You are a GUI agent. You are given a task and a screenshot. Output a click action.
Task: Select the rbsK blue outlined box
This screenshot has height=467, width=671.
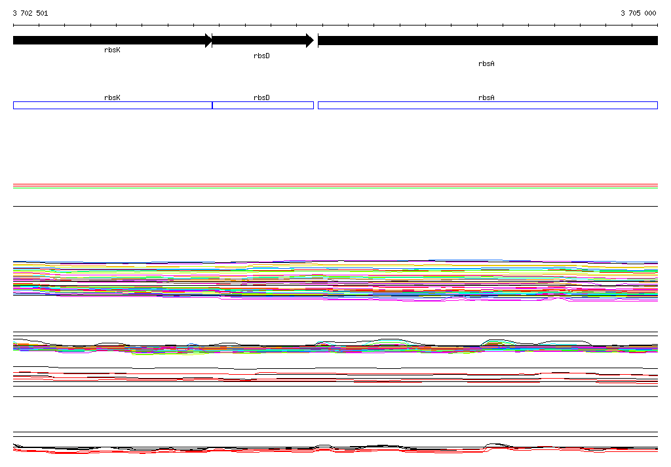tap(113, 105)
